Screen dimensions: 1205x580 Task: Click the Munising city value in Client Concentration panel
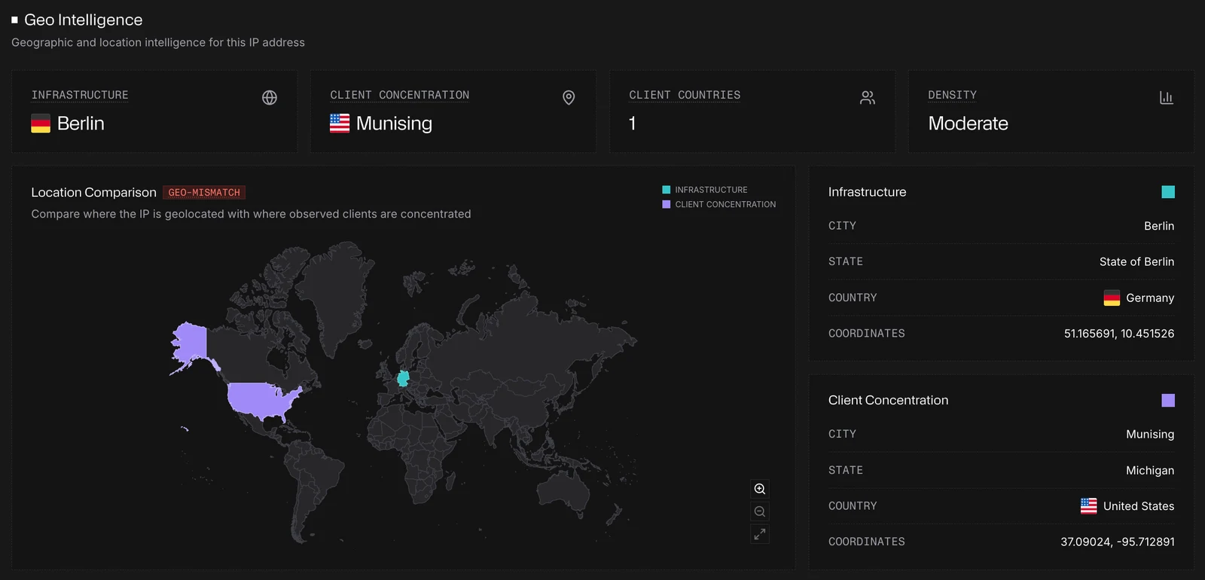coord(1150,435)
